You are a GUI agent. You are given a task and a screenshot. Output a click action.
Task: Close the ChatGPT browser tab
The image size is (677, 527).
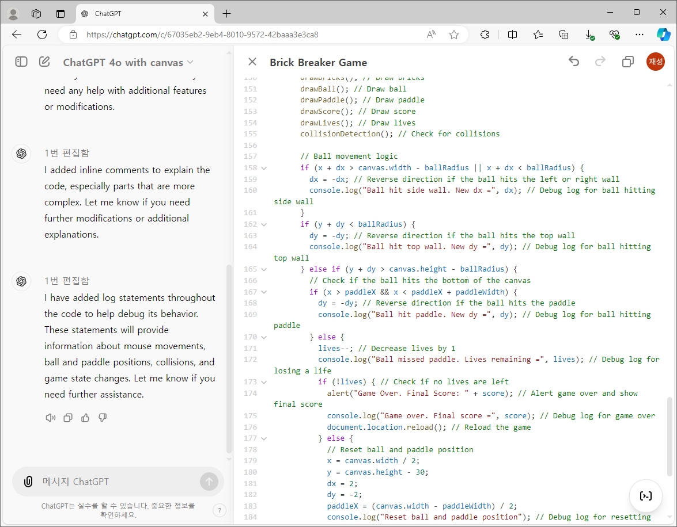click(x=205, y=14)
